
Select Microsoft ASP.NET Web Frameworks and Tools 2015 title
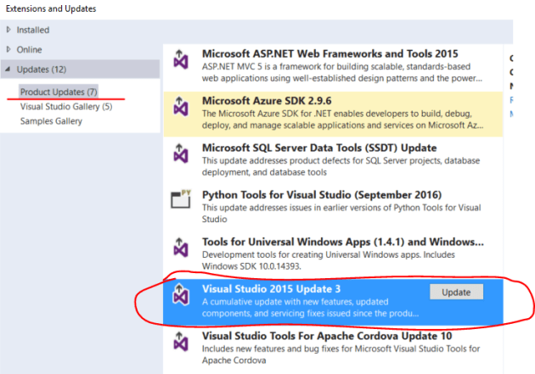click(x=330, y=53)
